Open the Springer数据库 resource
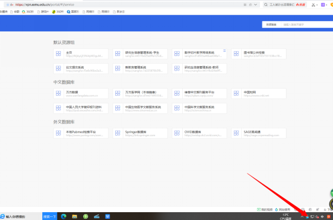This screenshot has width=333, height=220. pos(140,133)
